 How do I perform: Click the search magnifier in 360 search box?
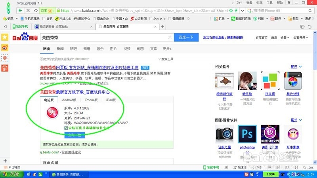[x=310, y=11]
